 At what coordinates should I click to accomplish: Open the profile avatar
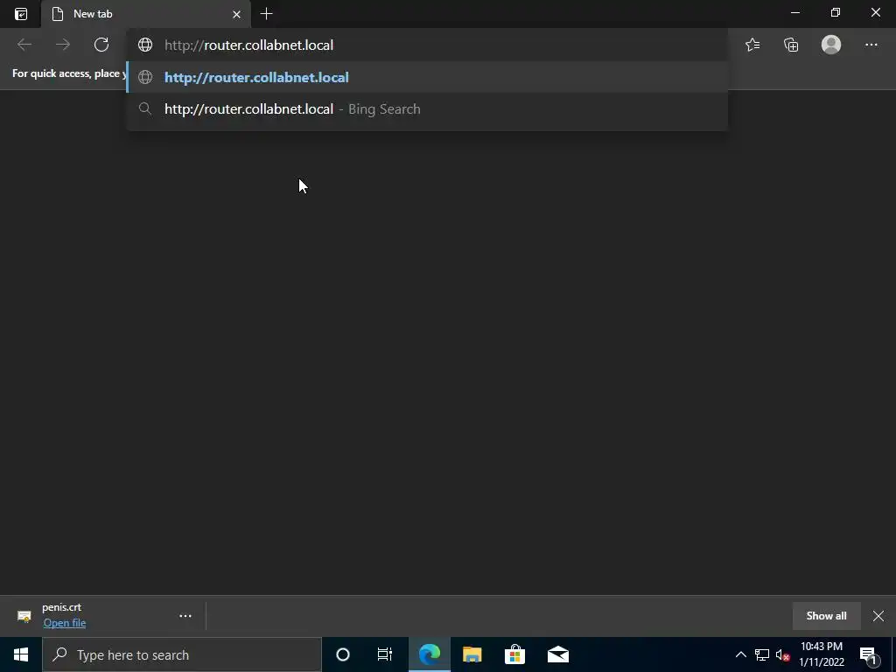(x=831, y=45)
